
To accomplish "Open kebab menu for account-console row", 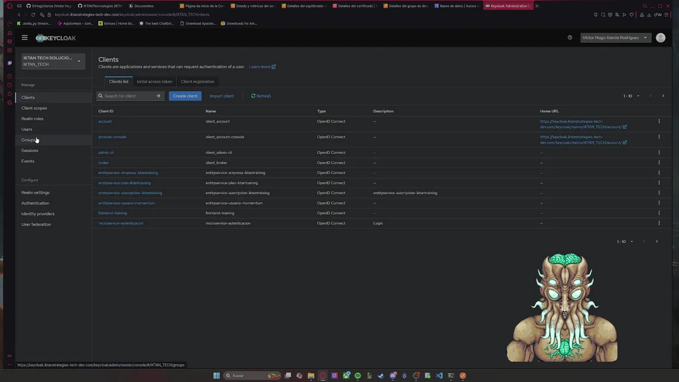I will tap(659, 137).
